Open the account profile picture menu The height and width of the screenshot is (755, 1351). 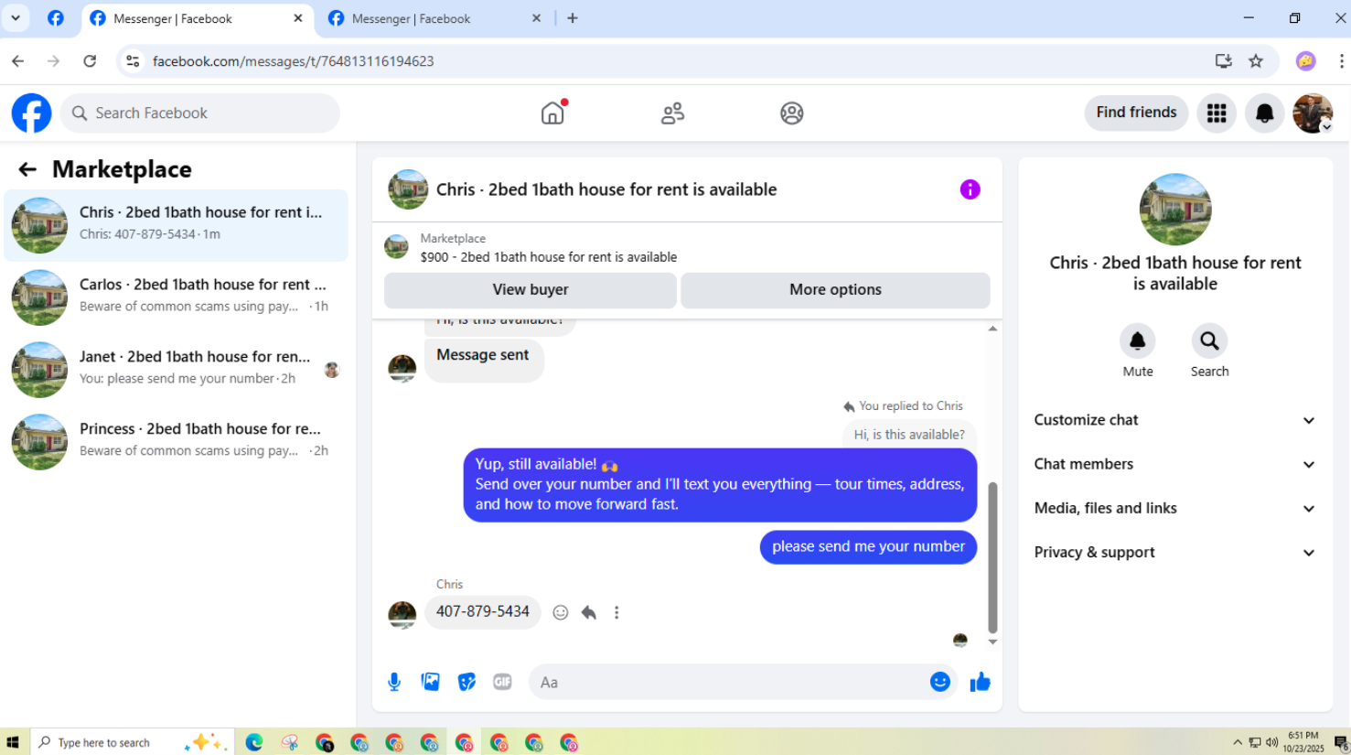pyautogui.click(x=1313, y=113)
